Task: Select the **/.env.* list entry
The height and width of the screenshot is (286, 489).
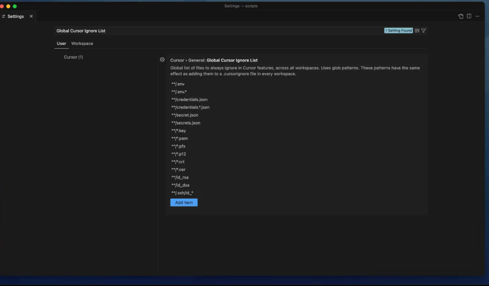Action: [179, 91]
